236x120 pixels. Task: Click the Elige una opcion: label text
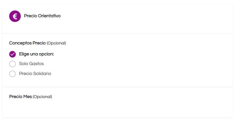(x=37, y=54)
